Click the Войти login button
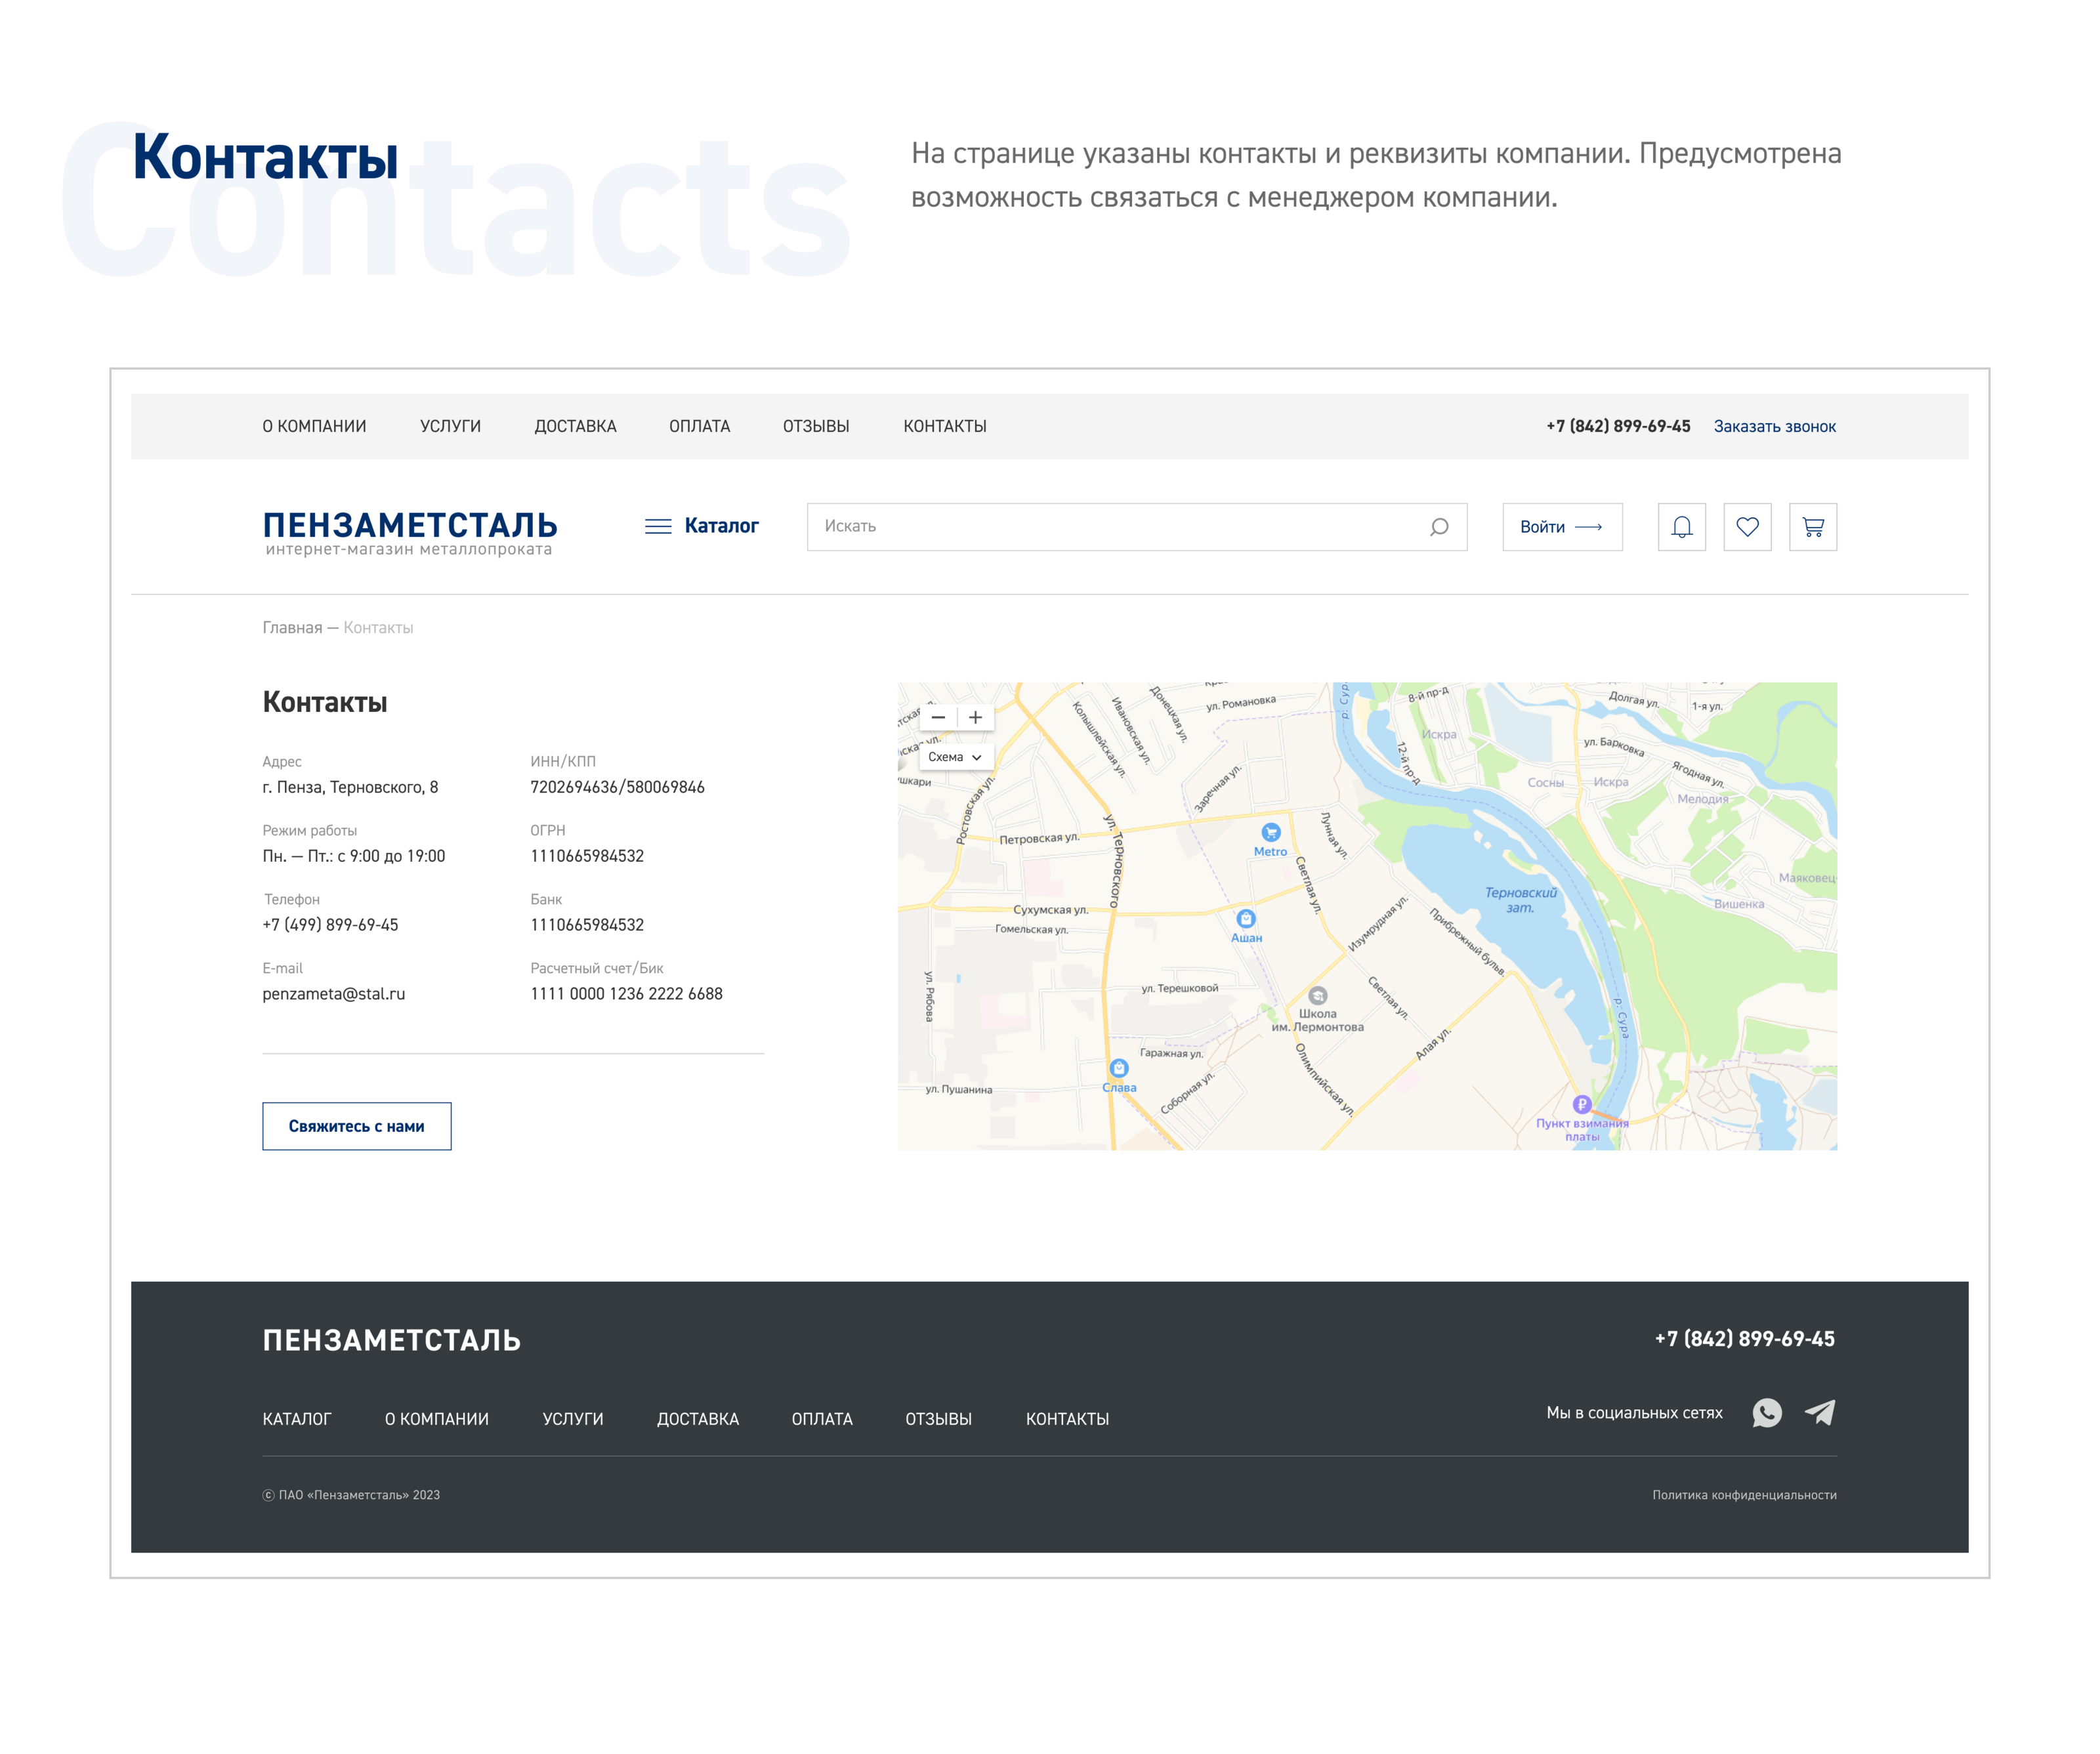Screen dimensions: 2100x1754 (x=1561, y=527)
